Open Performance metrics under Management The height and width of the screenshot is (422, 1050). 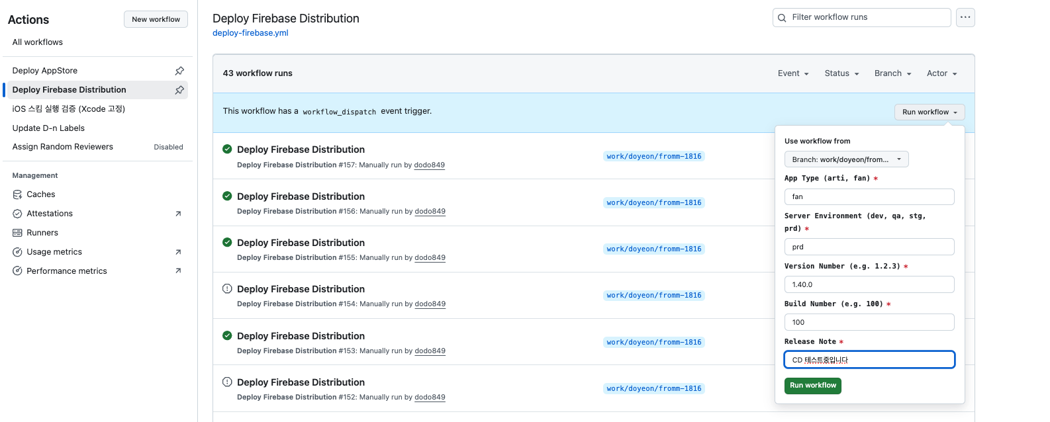coord(67,271)
